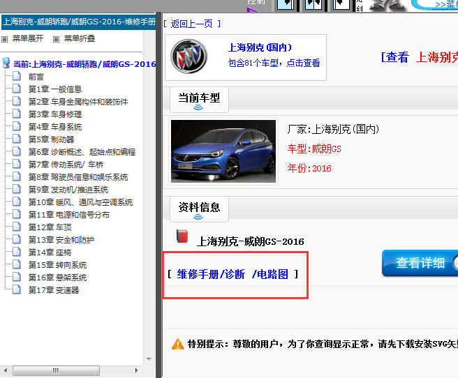The image size is (458, 378).
Task: Click the horizontal scrollbar left arrow
Action: coord(6,371)
